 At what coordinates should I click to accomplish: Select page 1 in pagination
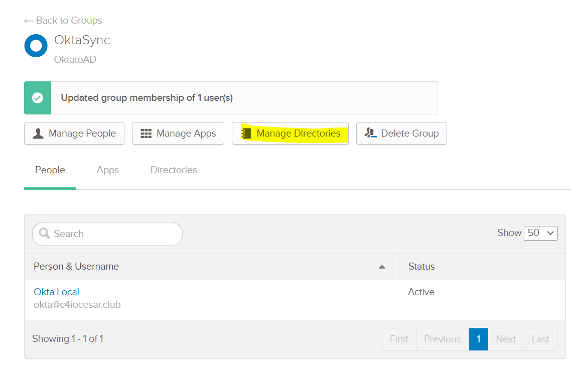479,339
